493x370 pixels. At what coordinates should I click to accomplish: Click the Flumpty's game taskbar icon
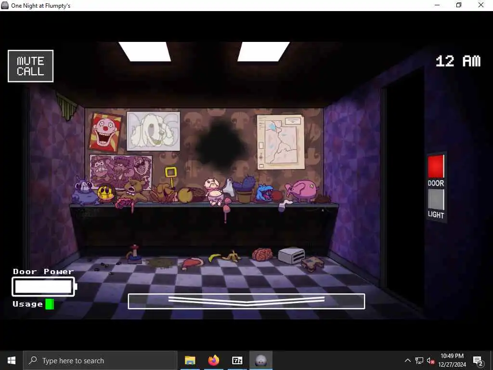point(261,360)
